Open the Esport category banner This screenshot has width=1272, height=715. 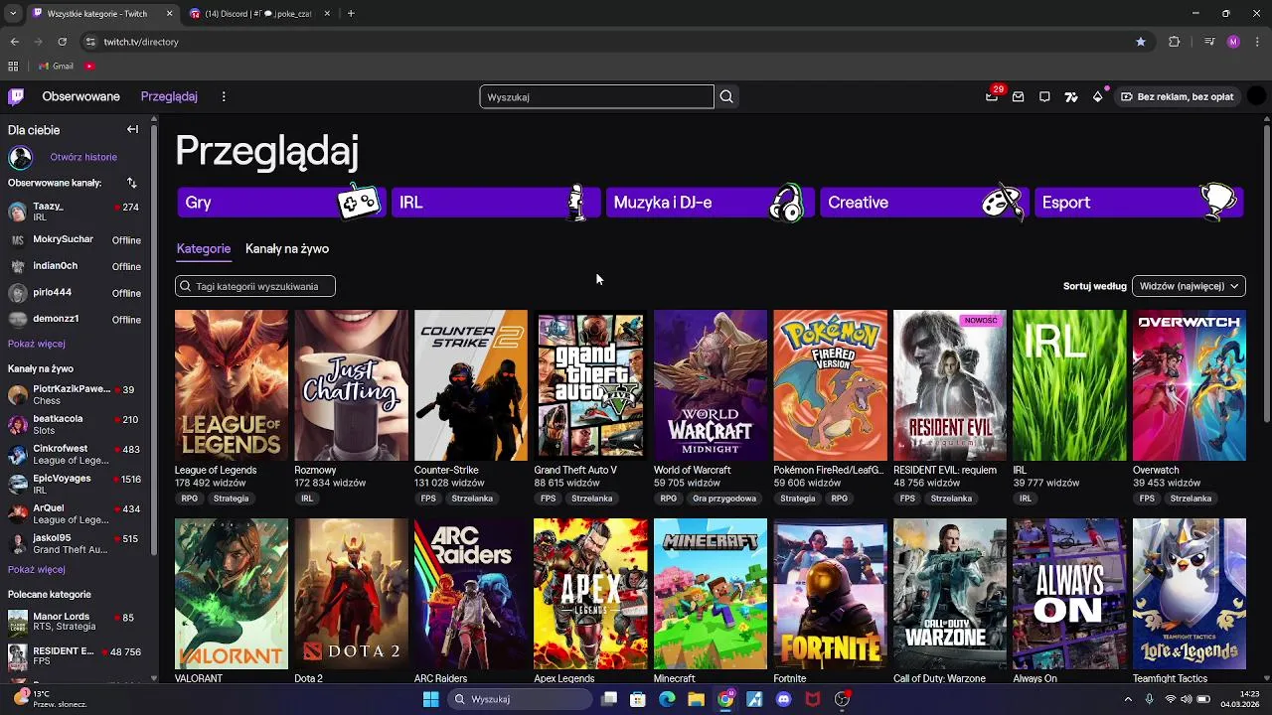[x=1139, y=203]
